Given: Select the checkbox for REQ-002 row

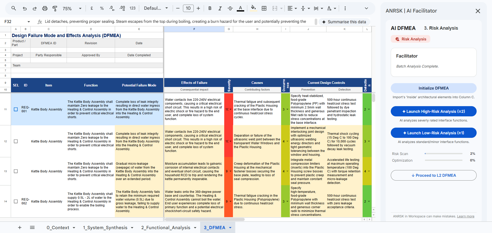Looking at the screenshot, I should pyautogui.click(x=16, y=202).
